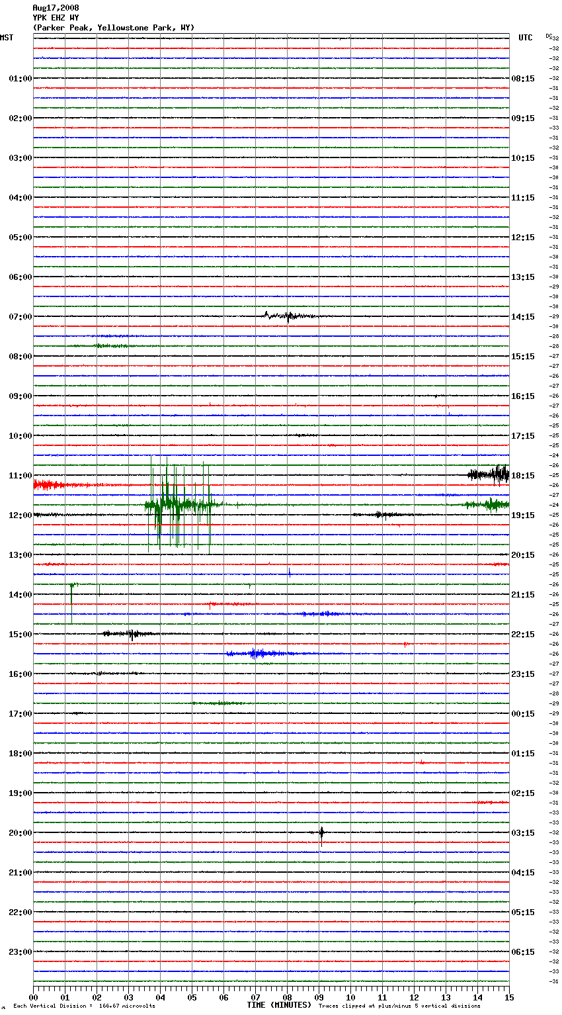Click the '20:15' UTC time label
Screen dimensions: 562x1015
point(523,555)
